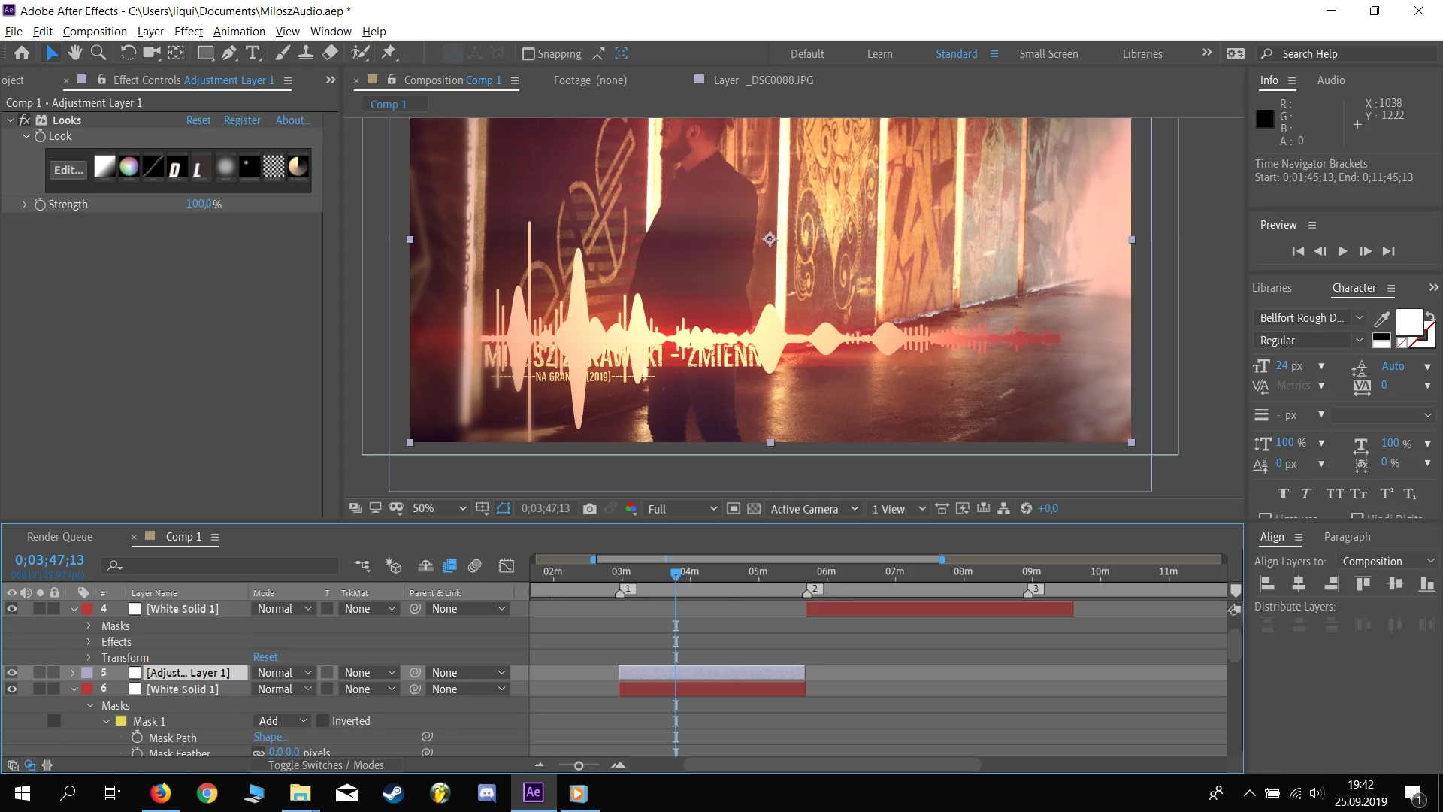Check the Inverted box for Mask 1
1443x812 pixels.
[323, 721]
